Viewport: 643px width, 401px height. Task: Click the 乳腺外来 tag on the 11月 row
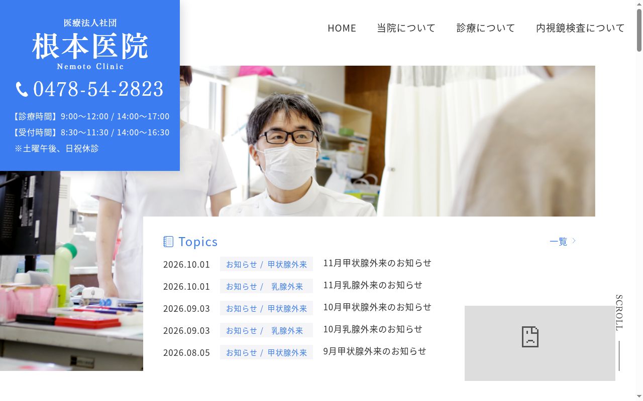point(287,286)
